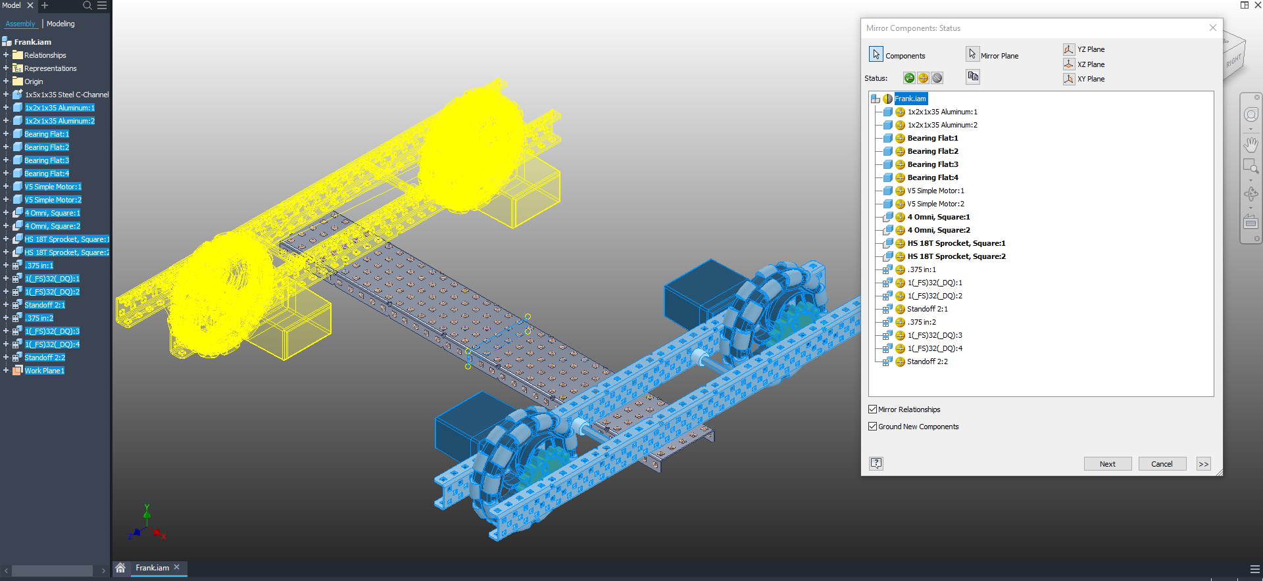Click the Look At tool in navigation bar

[1251, 222]
